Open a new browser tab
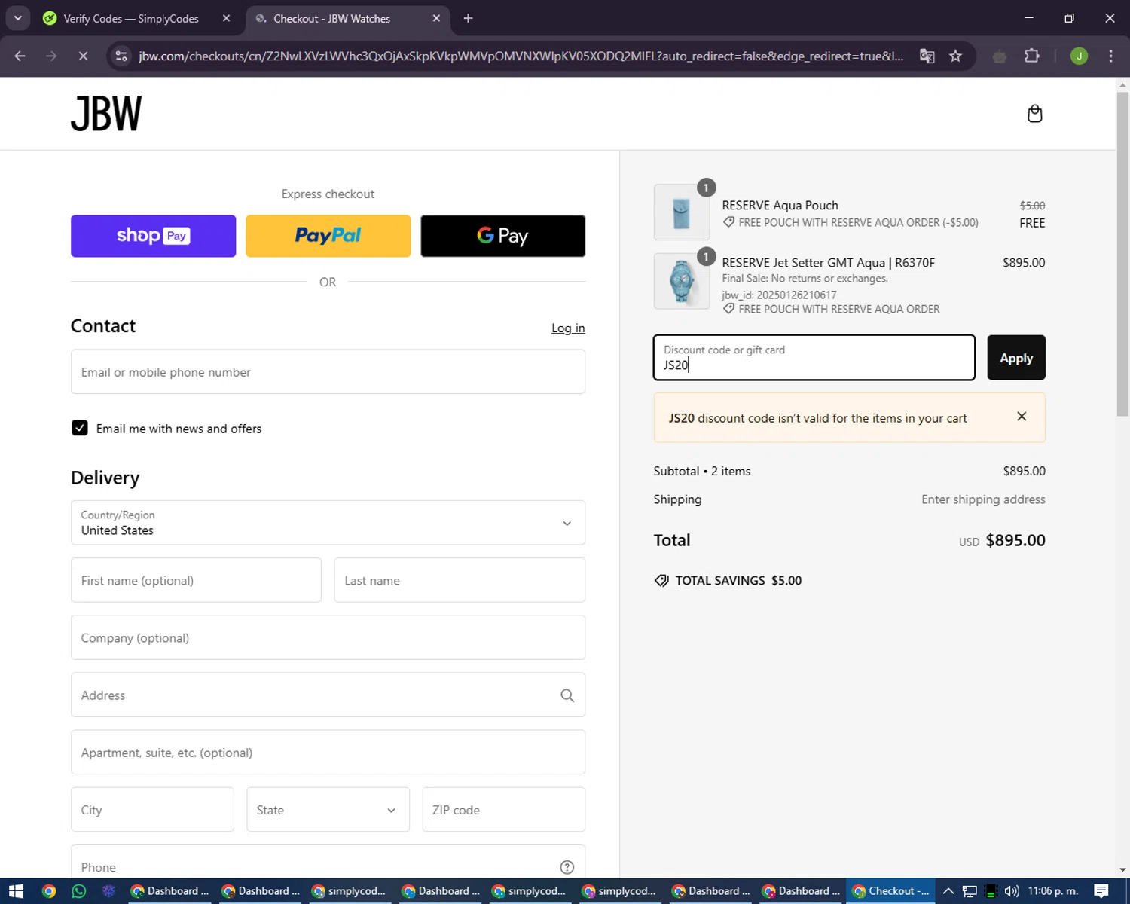The width and height of the screenshot is (1130, 904). click(468, 18)
